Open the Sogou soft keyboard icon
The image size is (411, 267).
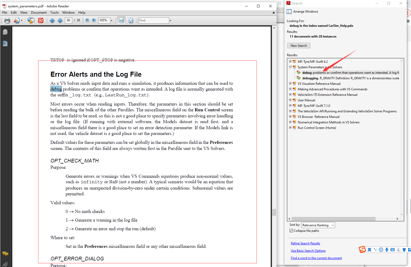(393, 250)
